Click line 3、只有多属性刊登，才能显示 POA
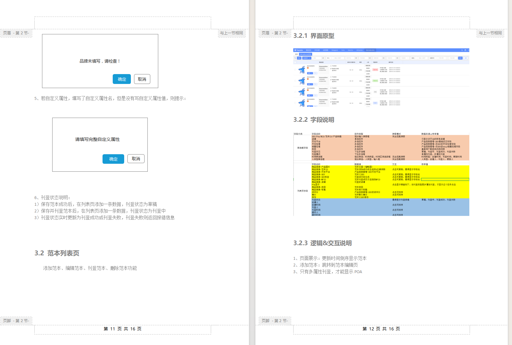The image size is (512, 345). (x=328, y=272)
